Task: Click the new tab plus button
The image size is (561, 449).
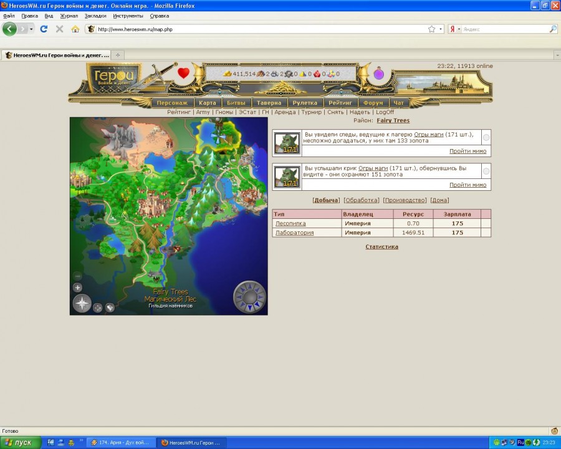Action: pyautogui.click(x=118, y=55)
